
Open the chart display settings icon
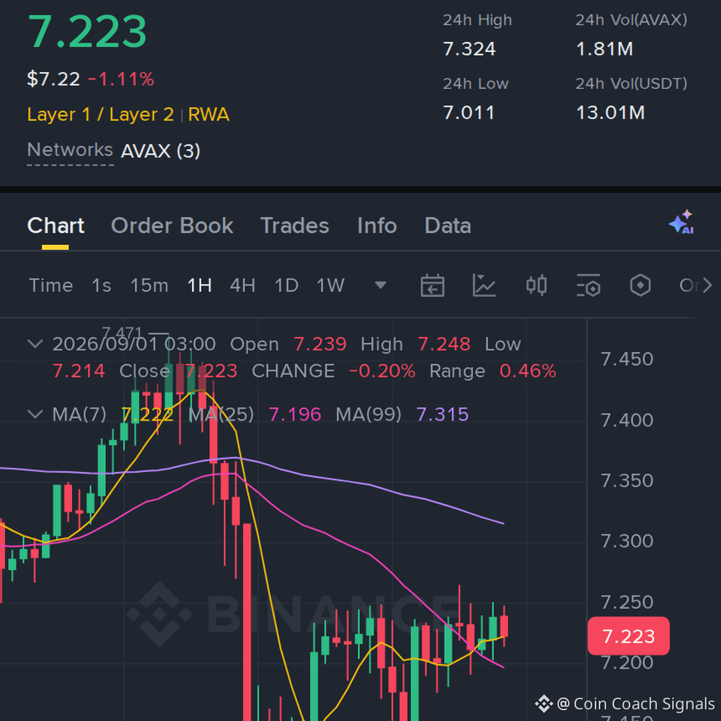(x=588, y=286)
